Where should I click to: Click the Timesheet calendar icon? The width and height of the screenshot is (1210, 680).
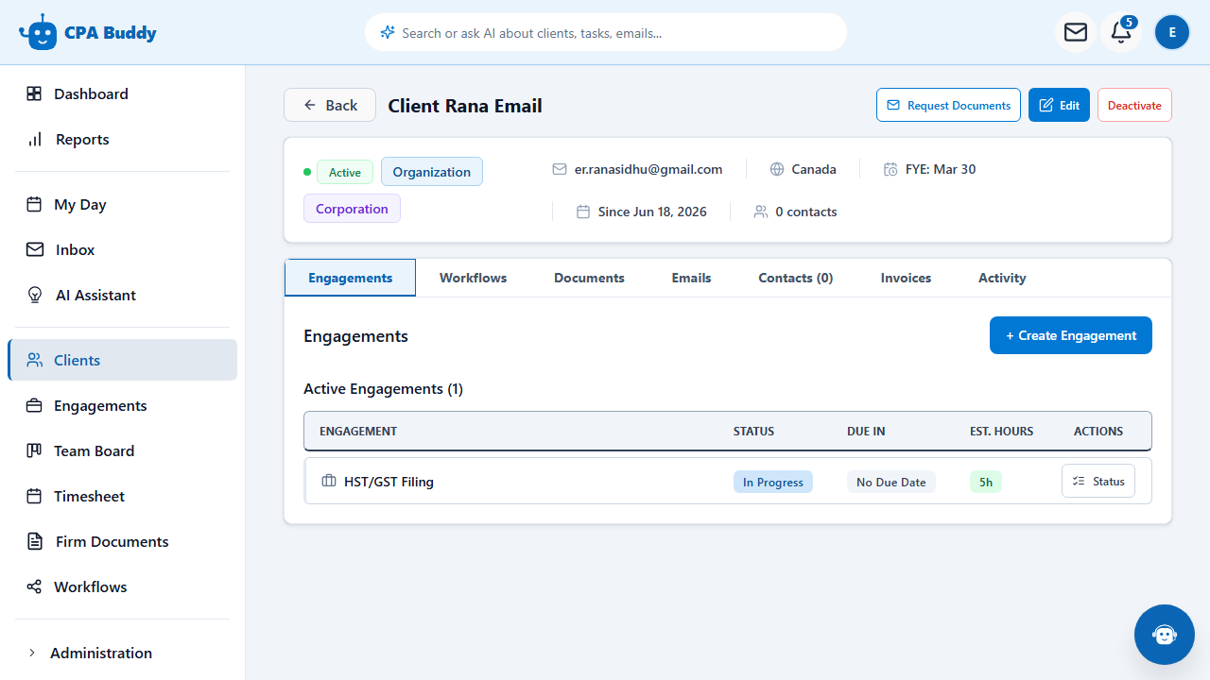(x=34, y=496)
